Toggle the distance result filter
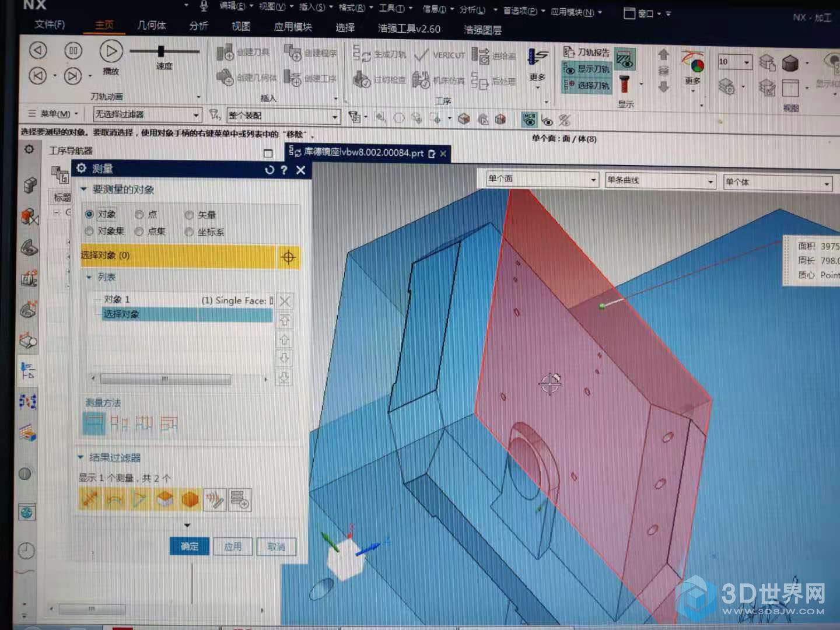The height and width of the screenshot is (630, 840). pyautogui.click(x=90, y=499)
